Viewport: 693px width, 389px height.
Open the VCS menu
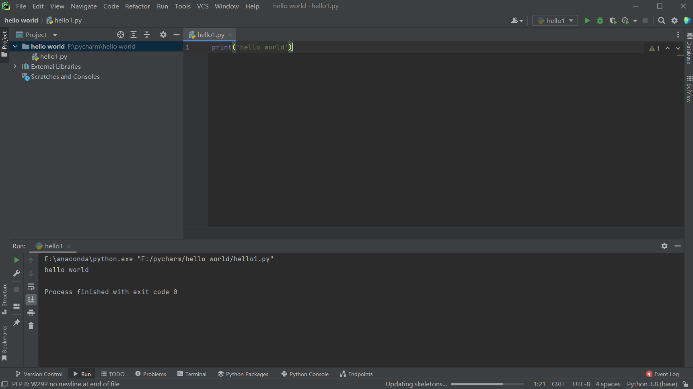coord(203,6)
